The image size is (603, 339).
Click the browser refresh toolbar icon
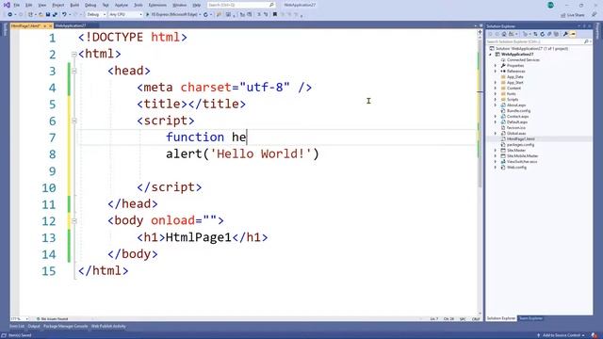click(x=205, y=15)
